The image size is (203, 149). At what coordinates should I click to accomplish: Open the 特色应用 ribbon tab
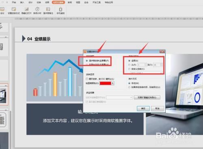pos(109,2)
